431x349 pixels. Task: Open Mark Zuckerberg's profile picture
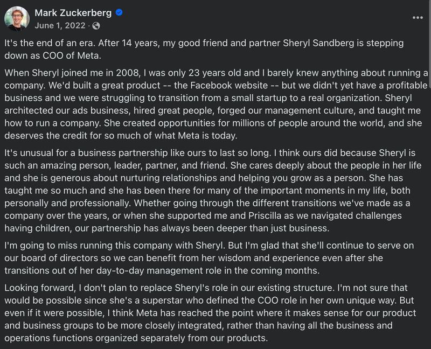[x=17, y=19]
